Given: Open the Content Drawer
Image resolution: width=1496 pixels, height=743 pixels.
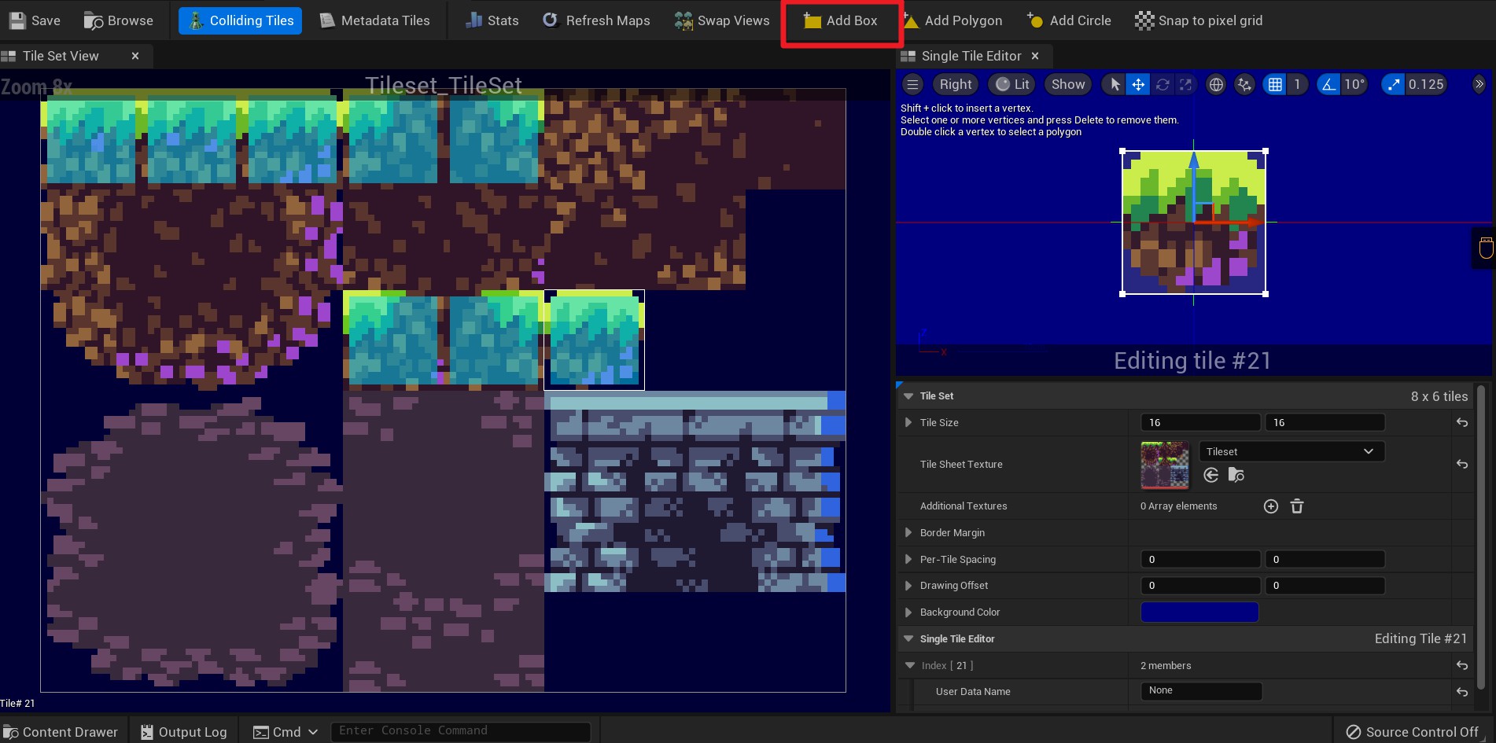Looking at the screenshot, I should (61, 732).
